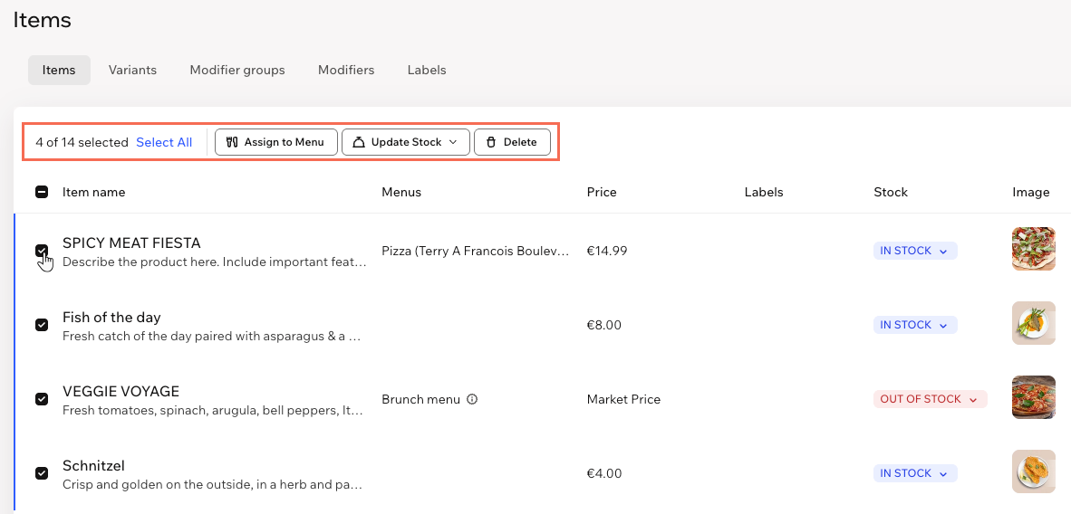Click the Delete button
This screenshot has width=1071, height=514.
pos(512,143)
